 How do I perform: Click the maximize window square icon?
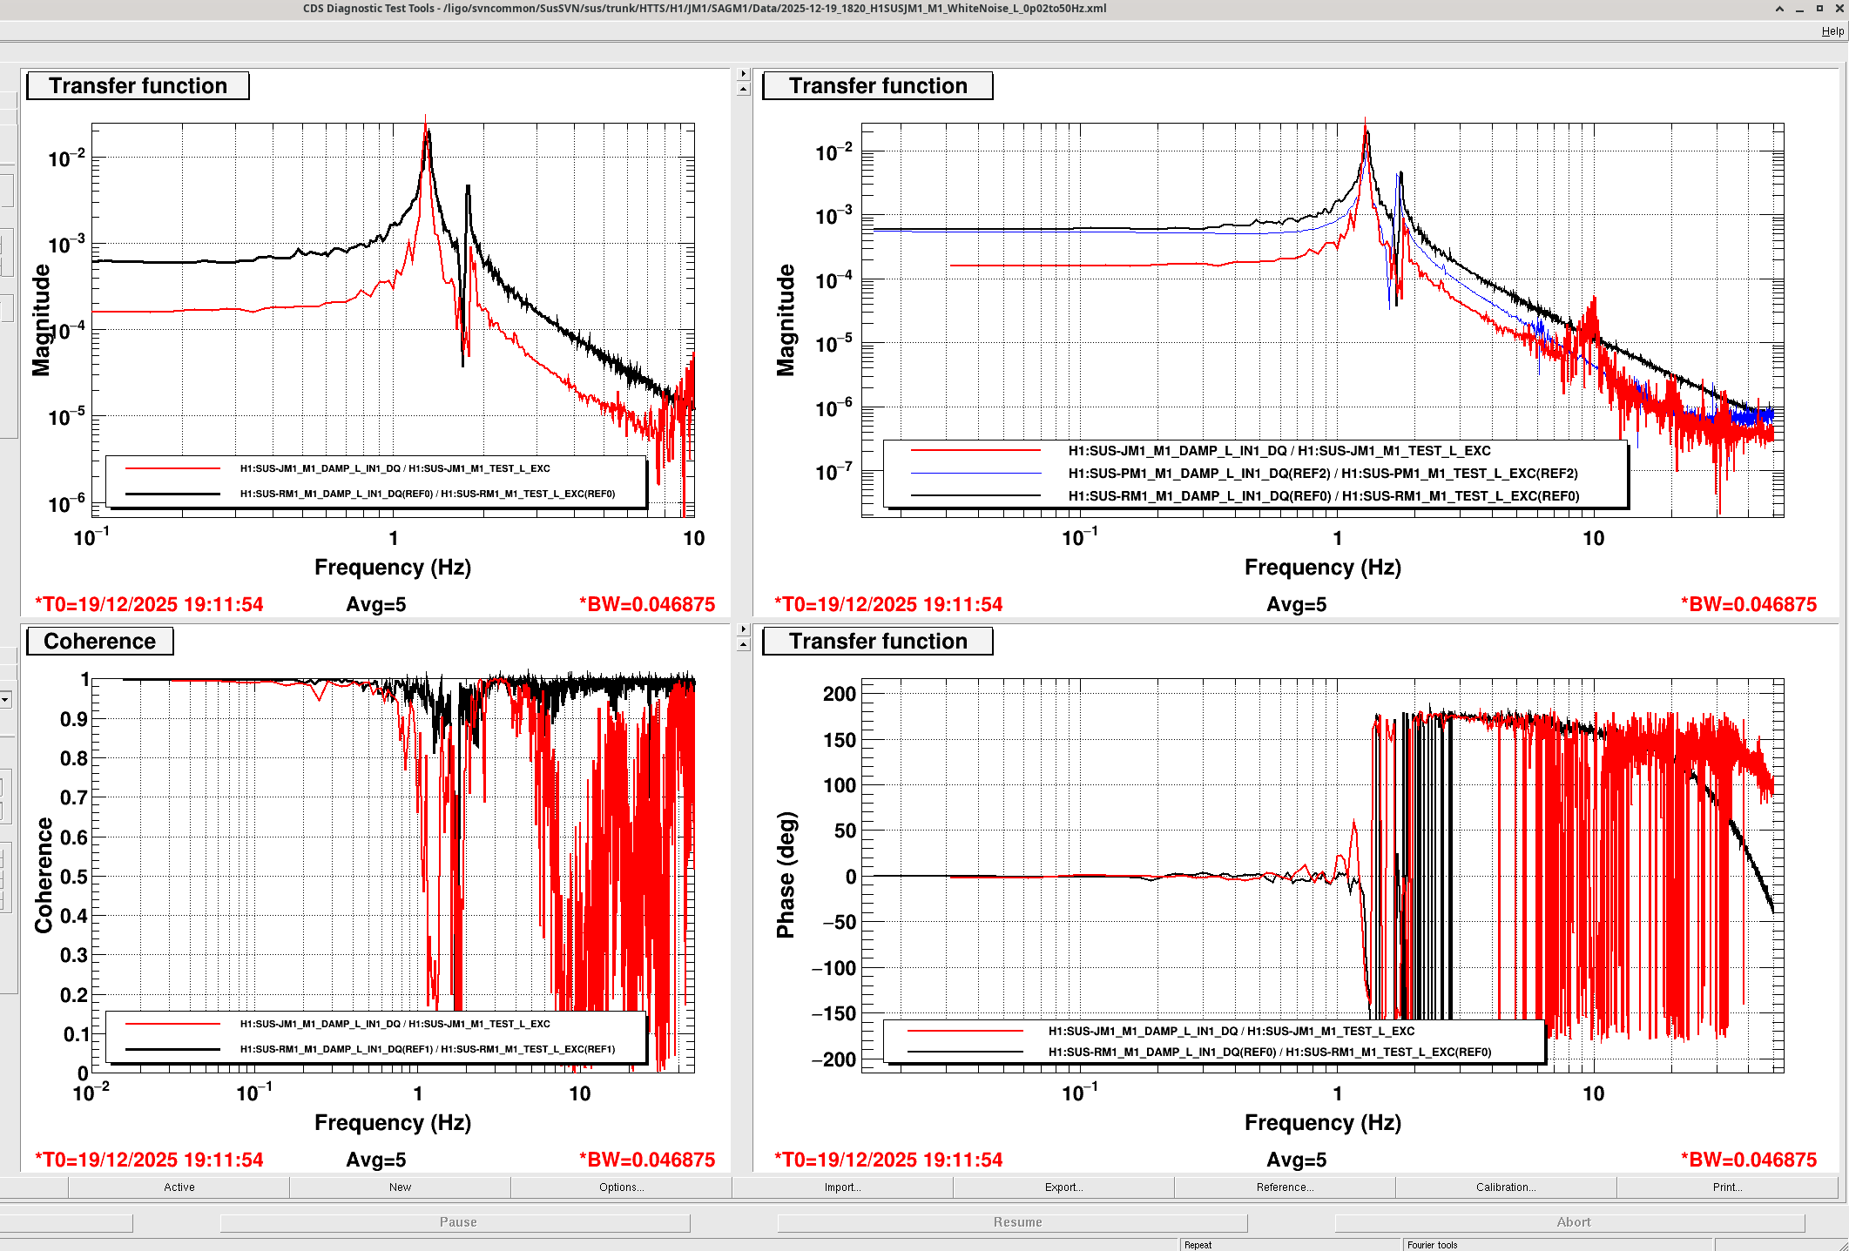(1819, 9)
